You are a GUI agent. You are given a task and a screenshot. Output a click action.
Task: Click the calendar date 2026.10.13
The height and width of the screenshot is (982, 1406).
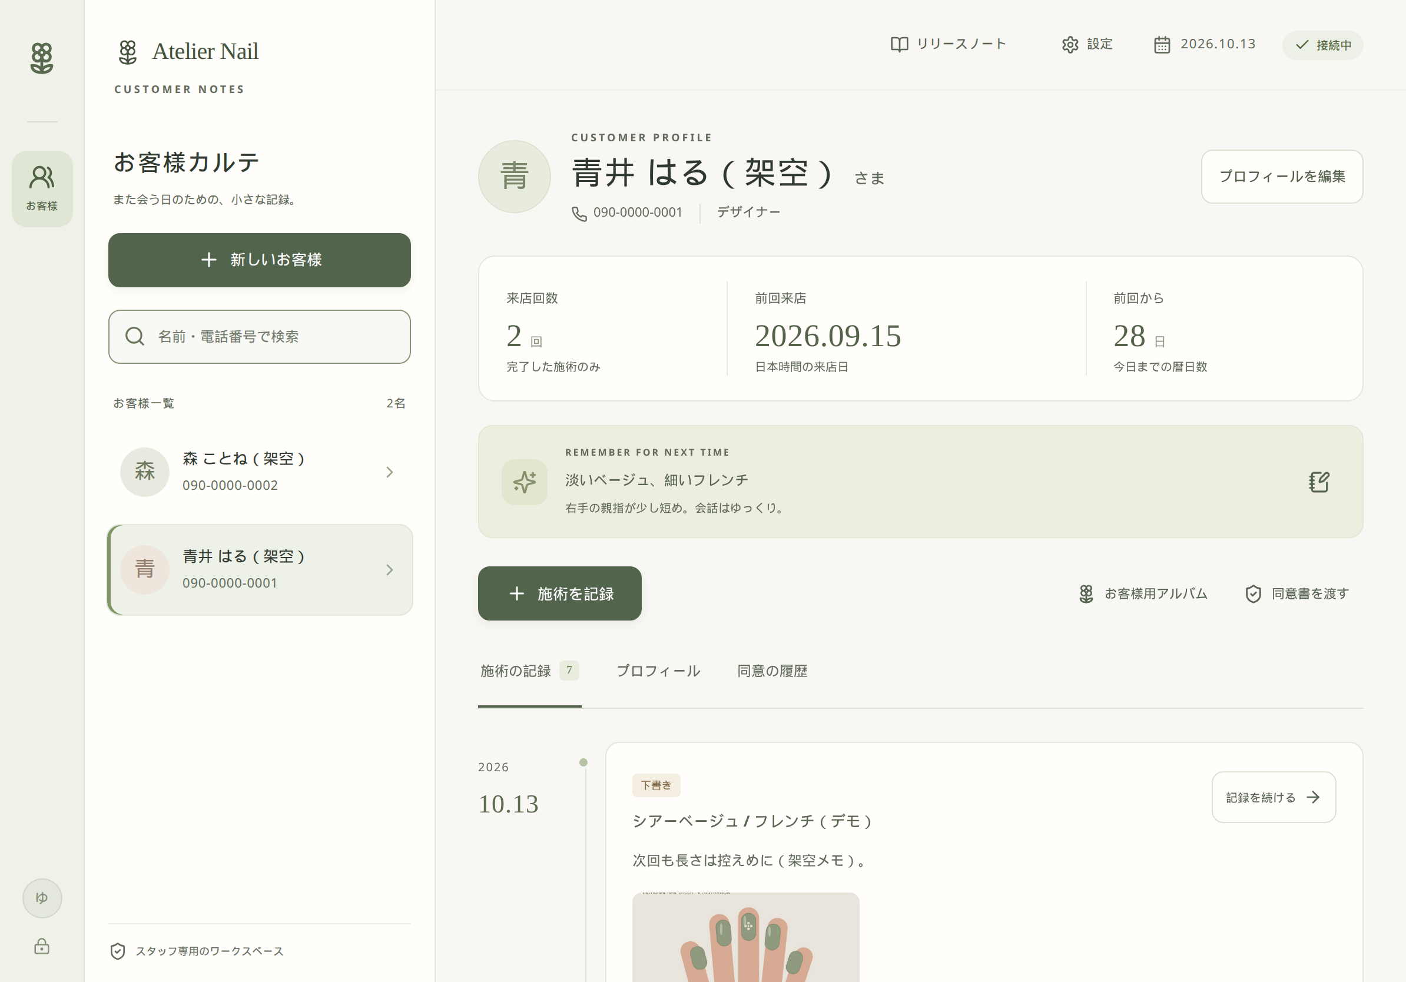(1205, 44)
